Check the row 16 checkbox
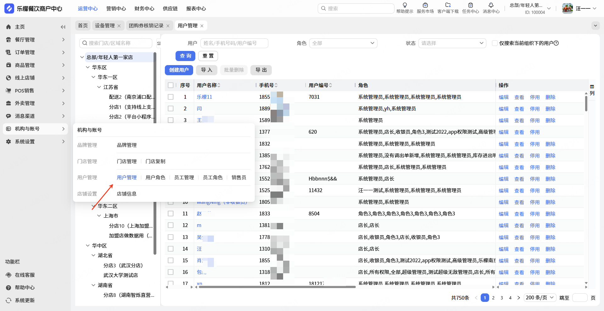Image resolution: width=604 pixels, height=311 pixels. [171, 272]
